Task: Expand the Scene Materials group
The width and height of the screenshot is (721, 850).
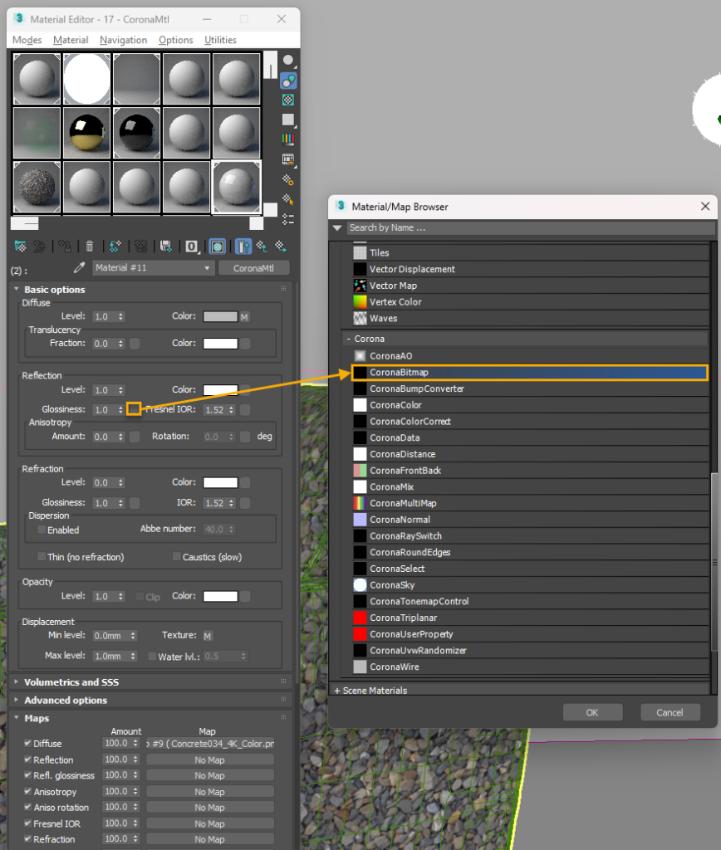Action: coord(337,691)
